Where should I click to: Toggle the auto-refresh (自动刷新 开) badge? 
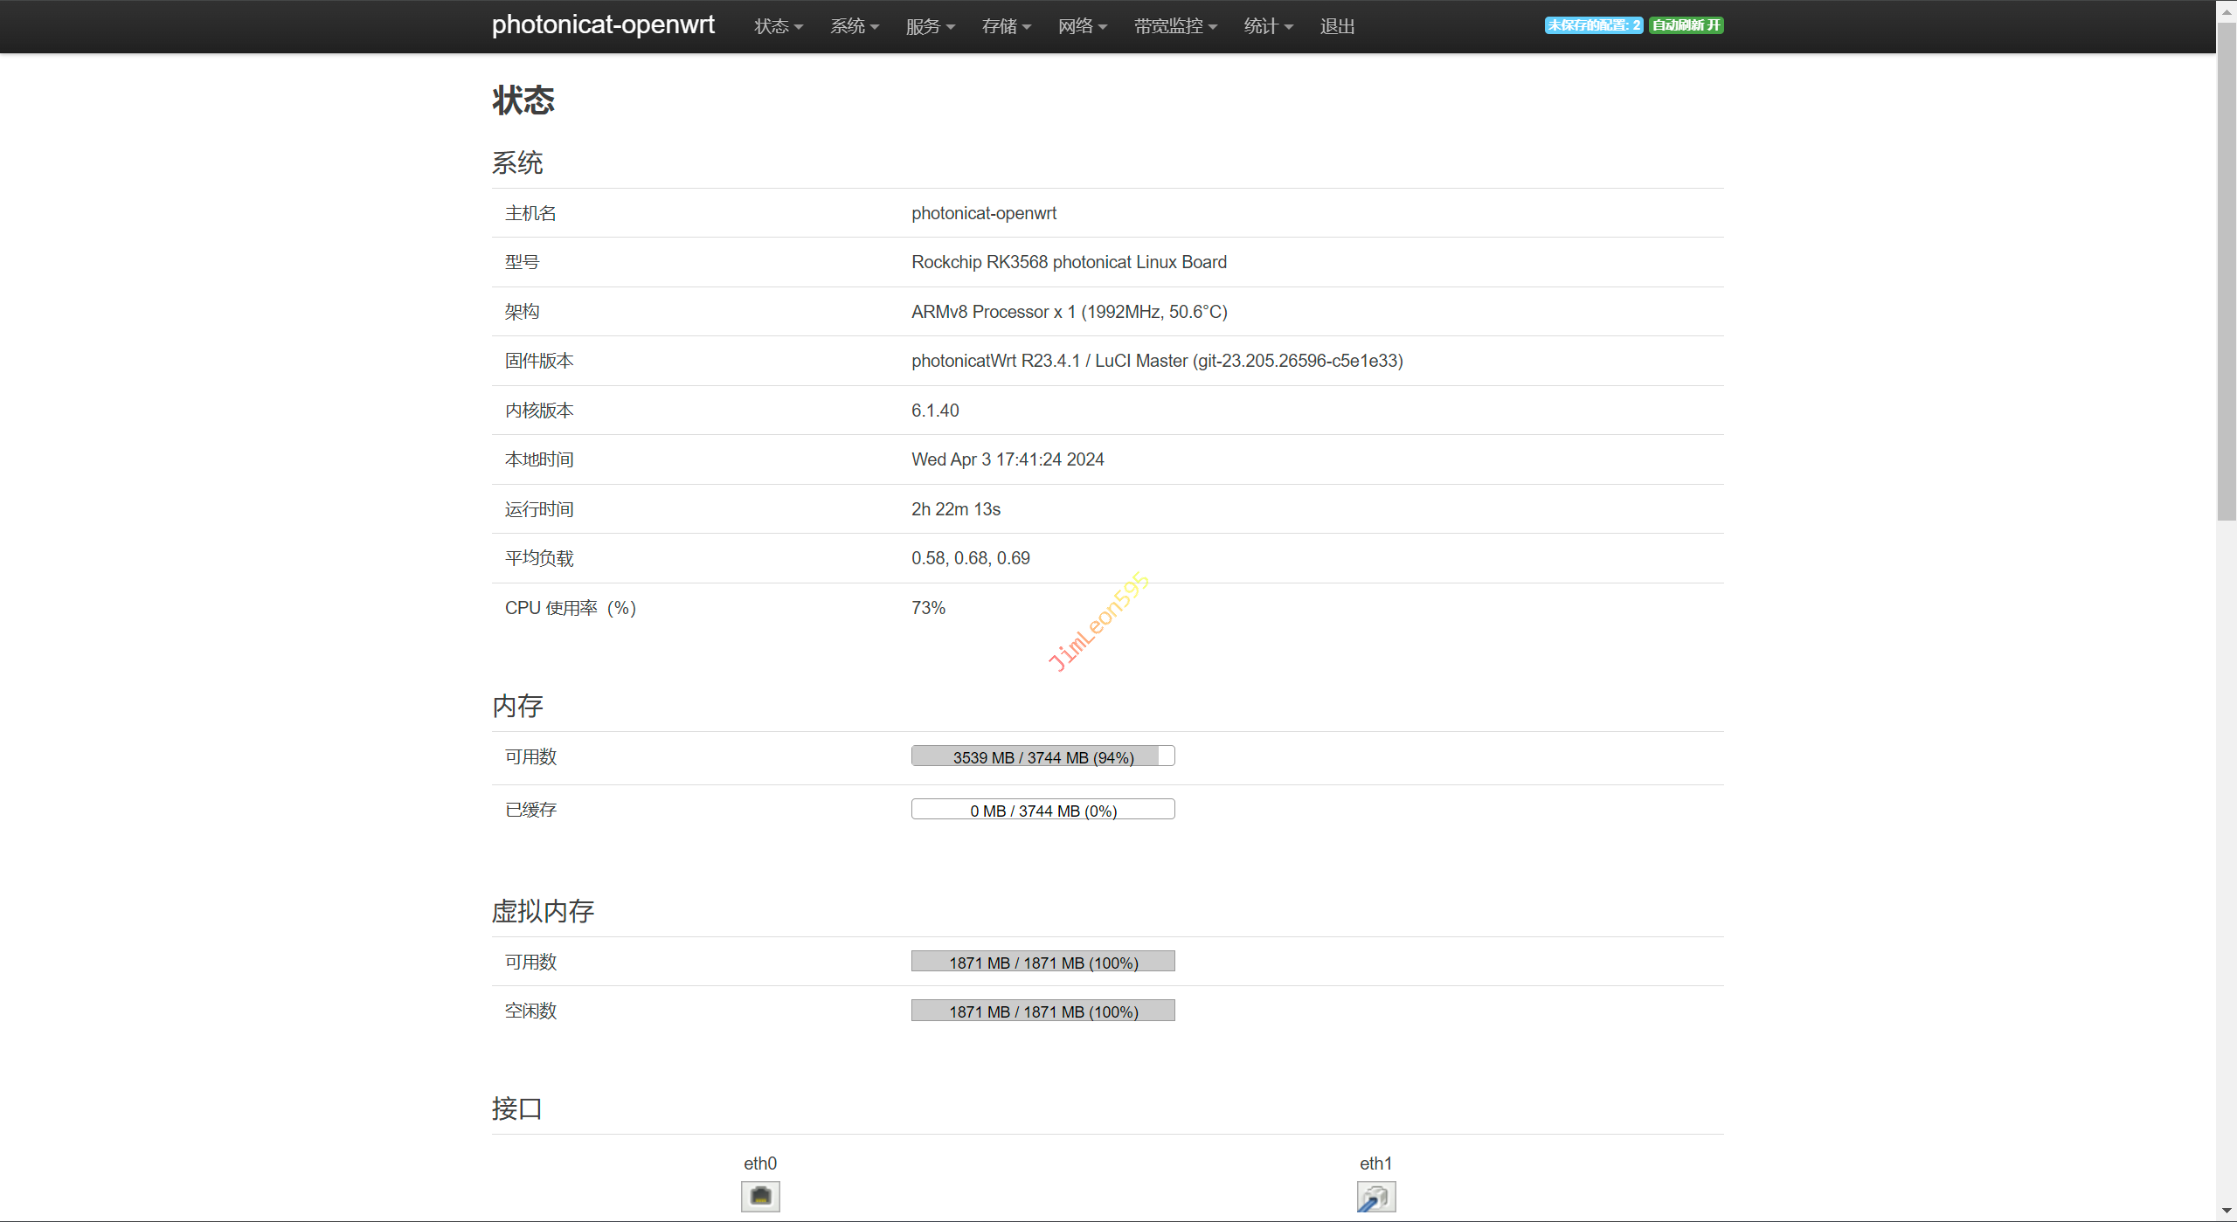point(1686,25)
